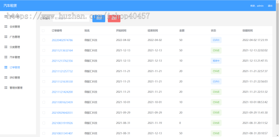Click the 金额 column header

pos(182,31)
